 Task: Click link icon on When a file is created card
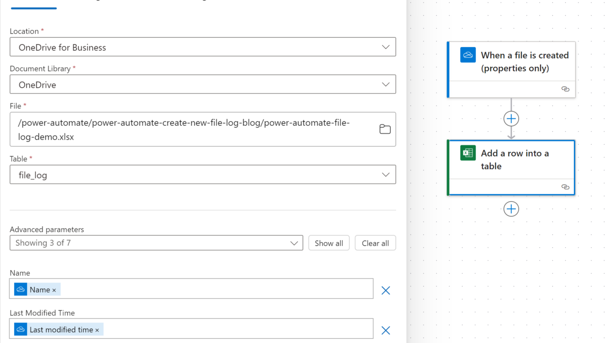(x=565, y=89)
